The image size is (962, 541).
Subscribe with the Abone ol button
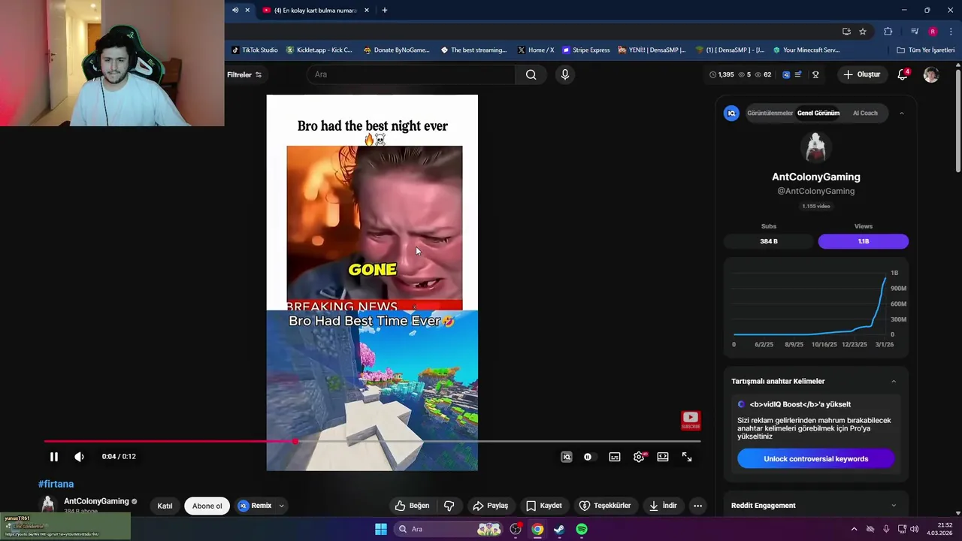click(207, 506)
